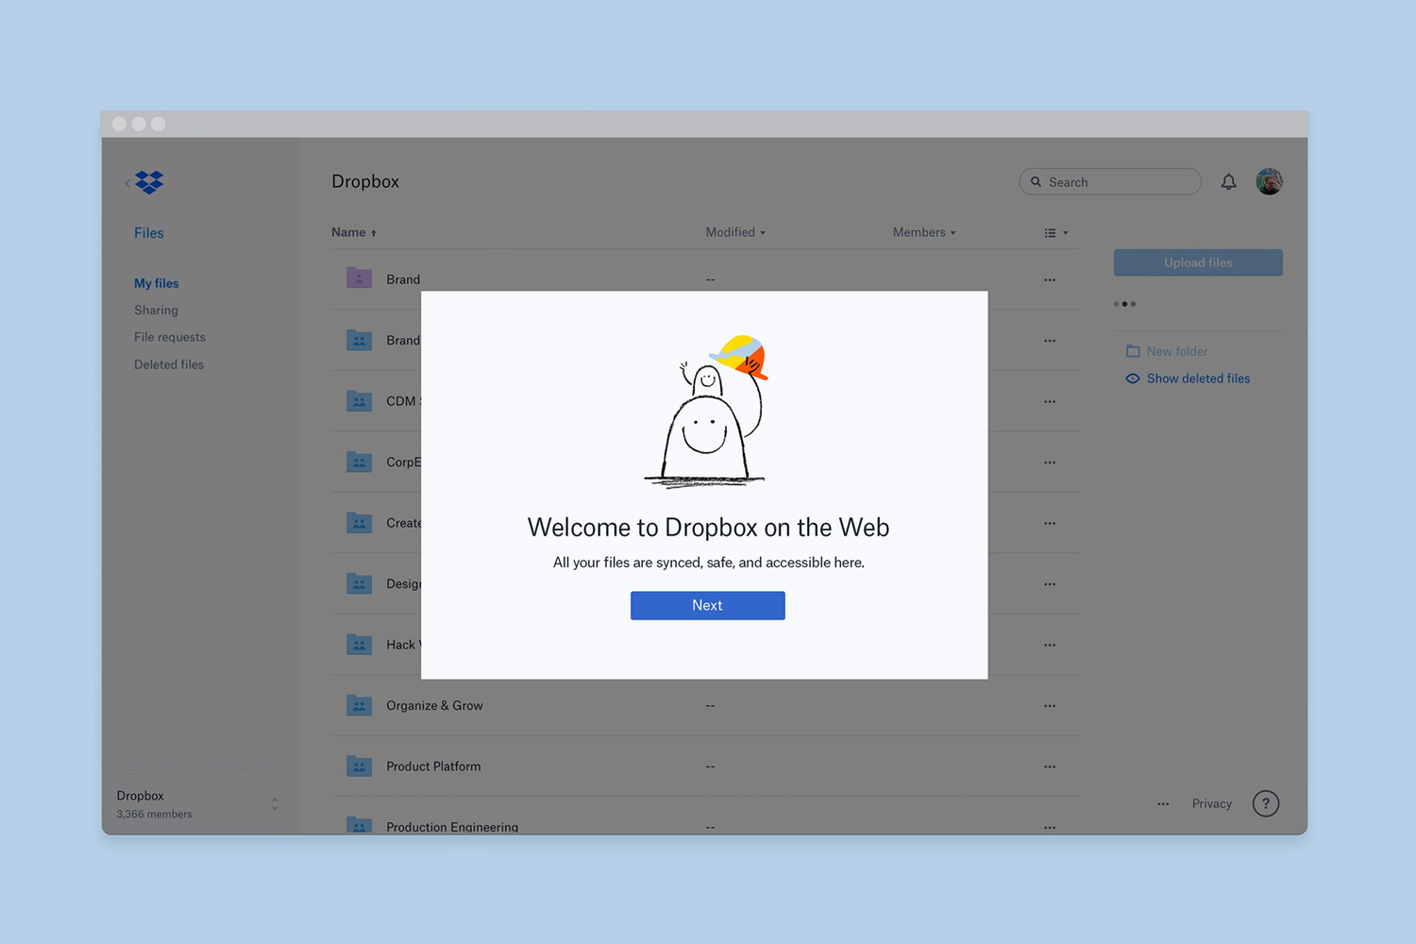This screenshot has width=1416, height=944.
Task: Open the footer three-dot menu beside Privacy
Action: click(1163, 804)
